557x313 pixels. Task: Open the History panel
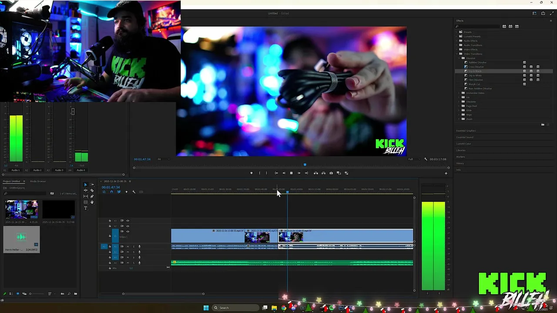pos(460,163)
